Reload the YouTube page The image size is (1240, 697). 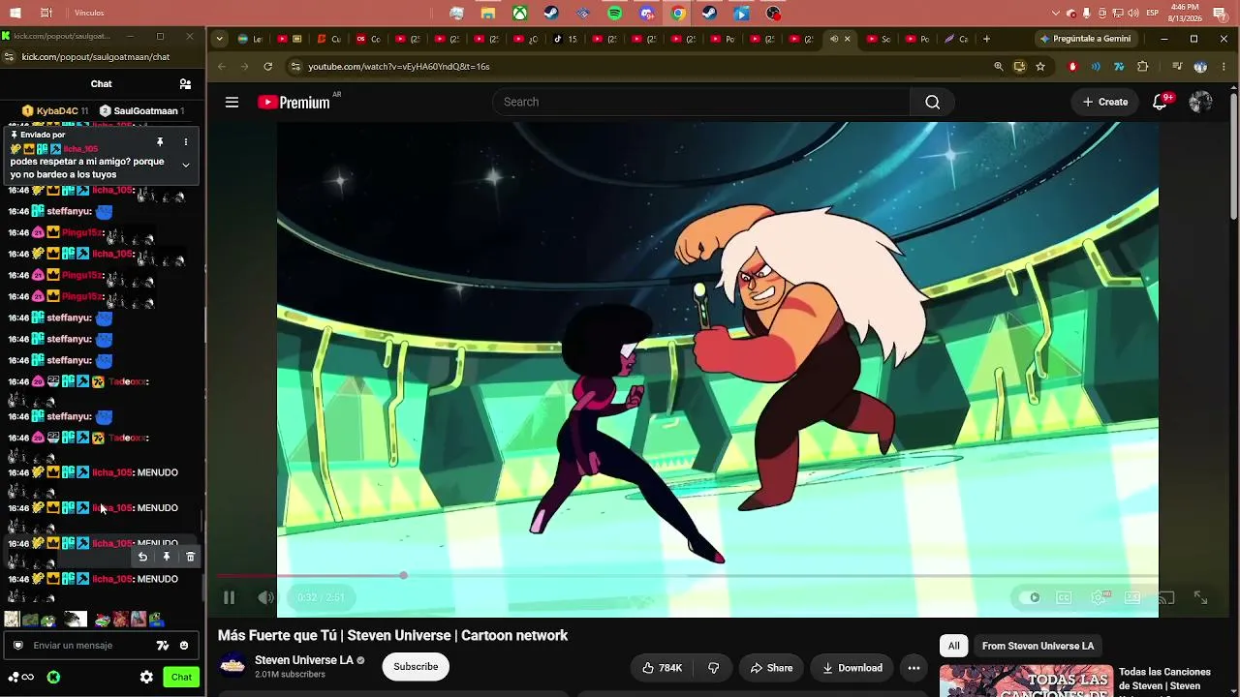(x=268, y=67)
